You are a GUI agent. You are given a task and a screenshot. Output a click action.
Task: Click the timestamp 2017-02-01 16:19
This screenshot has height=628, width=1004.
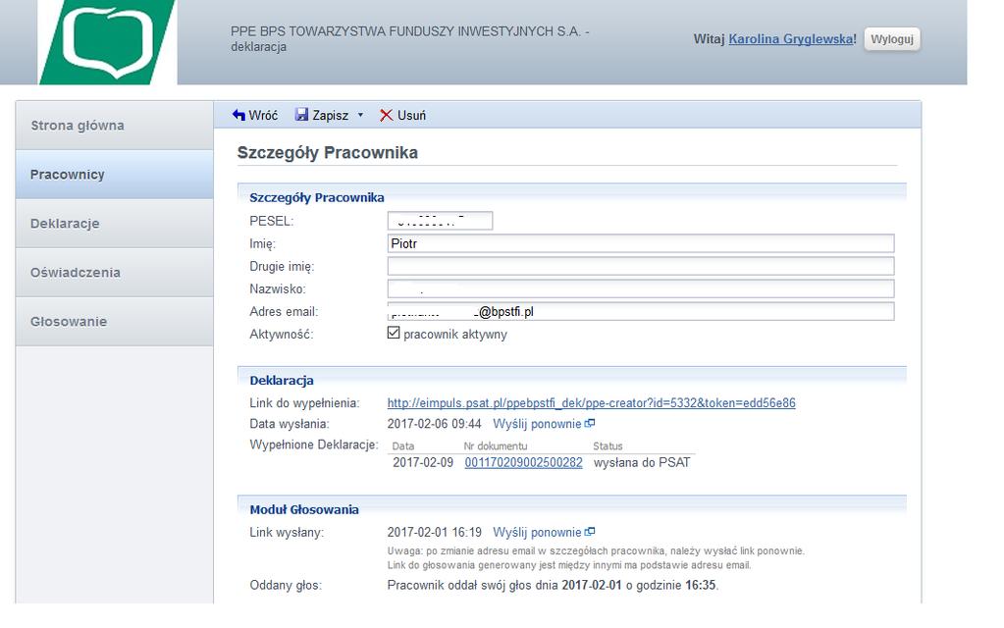click(x=434, y=532)
